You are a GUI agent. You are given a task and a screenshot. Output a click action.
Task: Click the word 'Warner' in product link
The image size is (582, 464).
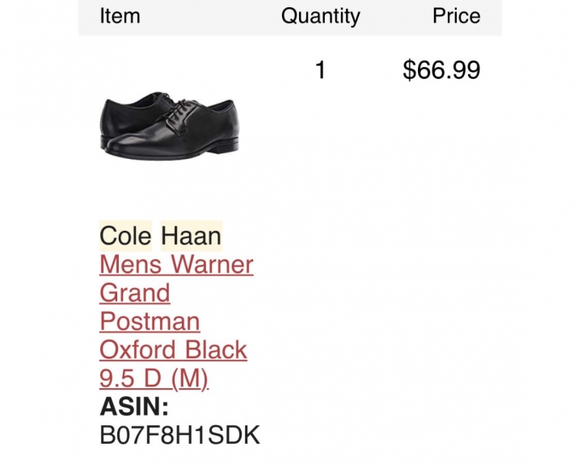tap(213, 265)
